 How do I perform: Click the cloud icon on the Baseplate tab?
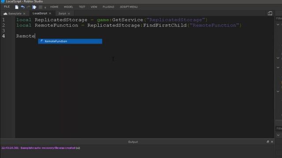tap(5, 14)
